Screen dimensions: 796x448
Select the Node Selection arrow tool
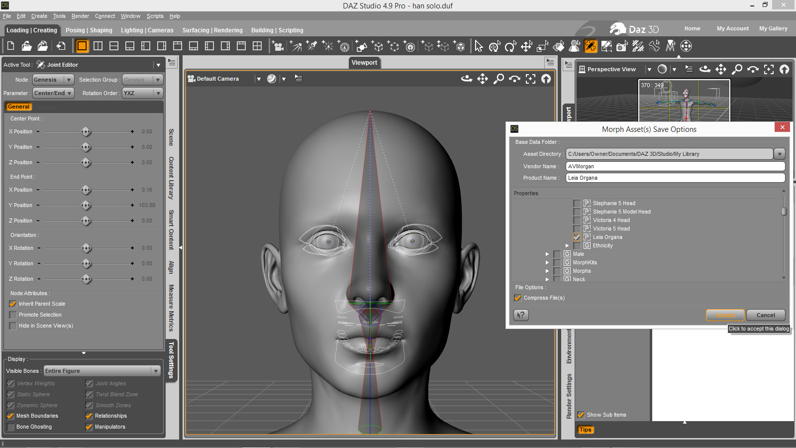pyautogui.click(x=479, y=46)
